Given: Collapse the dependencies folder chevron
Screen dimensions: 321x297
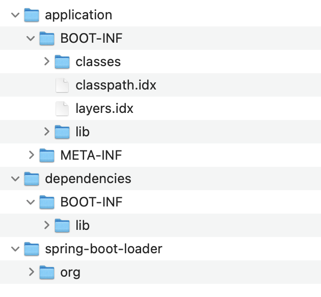Looking at the screenshot, I should pyautogui.click(x=14, y=179).
